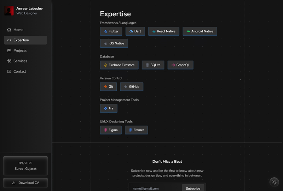The height and width of the screenshot is (191, 283).
Task: Open the Services menu item
Action: pyautogui.click(x=25, y=61)
